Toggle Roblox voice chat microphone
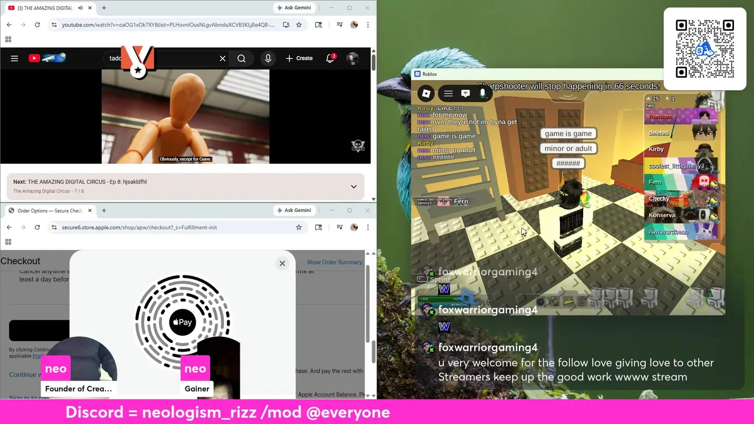 coord(482,94)
